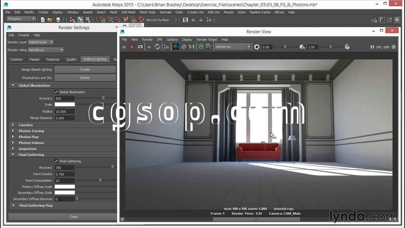The width and height of the screenshot is (405, 228).
Task: Click Make Live magnet icon
Action: point(141,20)
